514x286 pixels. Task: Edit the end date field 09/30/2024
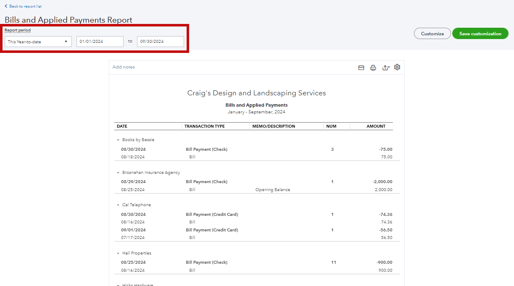pyautogui.click(x=161, y=42)
